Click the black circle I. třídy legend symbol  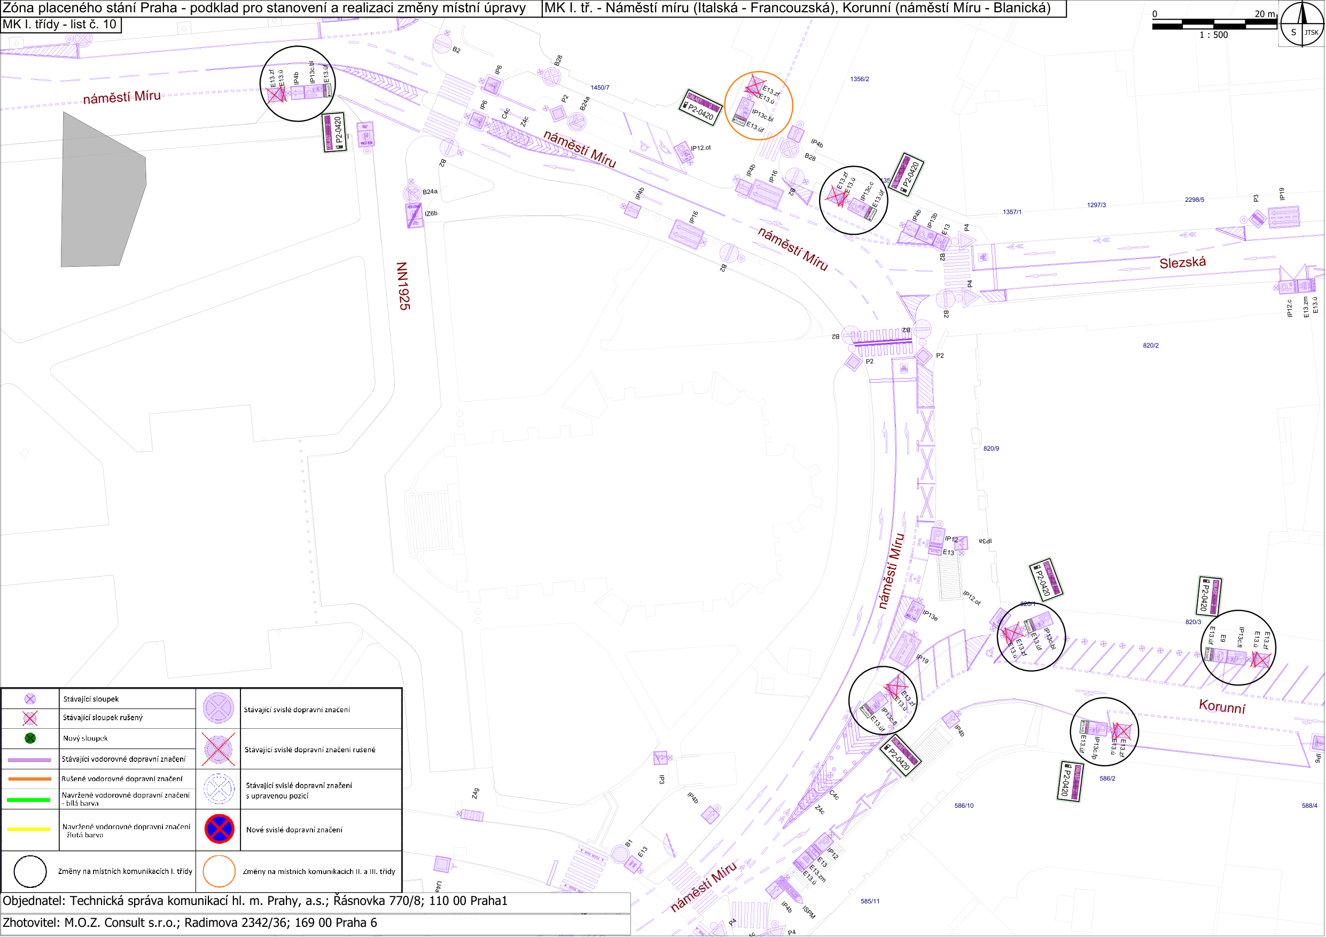pyautogui.click(x=30, y=871)
